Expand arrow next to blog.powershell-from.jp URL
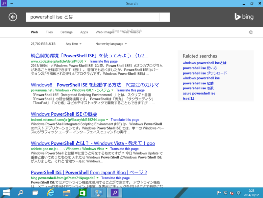This screenshot has width=263, height=198. [x=97, y=178]
